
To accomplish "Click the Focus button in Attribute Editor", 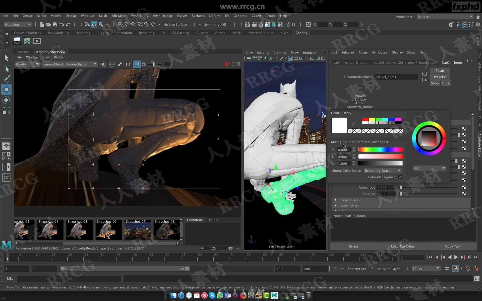I will 440,70.
